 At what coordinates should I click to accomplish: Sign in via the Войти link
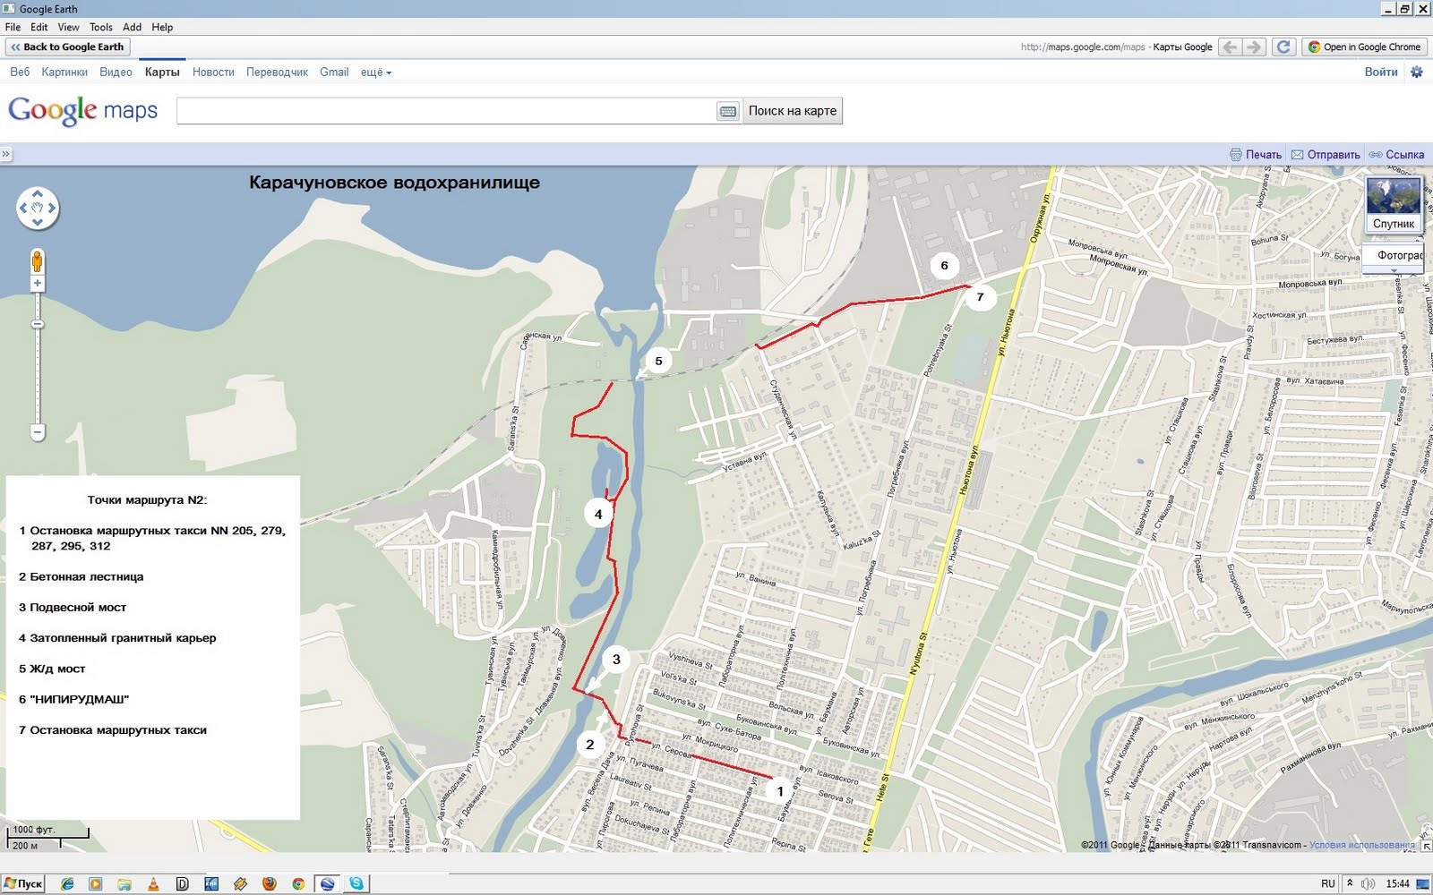[1381, 72]
